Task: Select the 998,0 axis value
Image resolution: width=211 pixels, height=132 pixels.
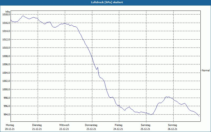Action: pyautogui.click(x=7, y=98)
